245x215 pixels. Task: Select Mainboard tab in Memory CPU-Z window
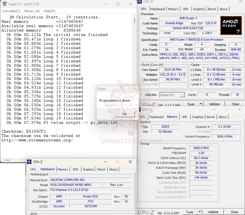157,117
